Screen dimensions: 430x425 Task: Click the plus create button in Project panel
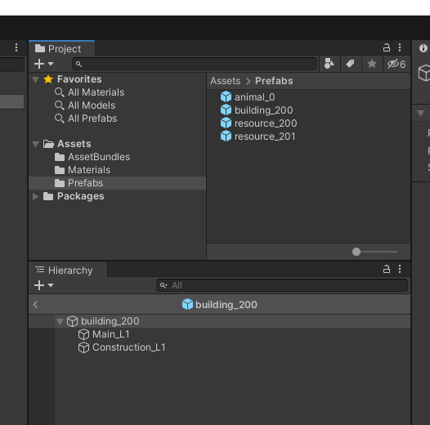tap(43, 64)
